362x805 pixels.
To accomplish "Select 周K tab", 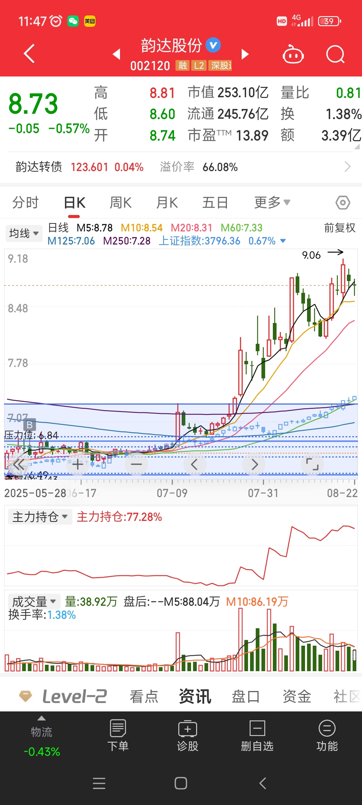I will [x=121, y=203].
